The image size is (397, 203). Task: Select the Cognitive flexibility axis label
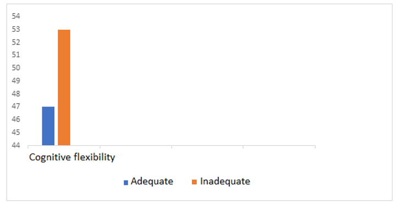72,157
